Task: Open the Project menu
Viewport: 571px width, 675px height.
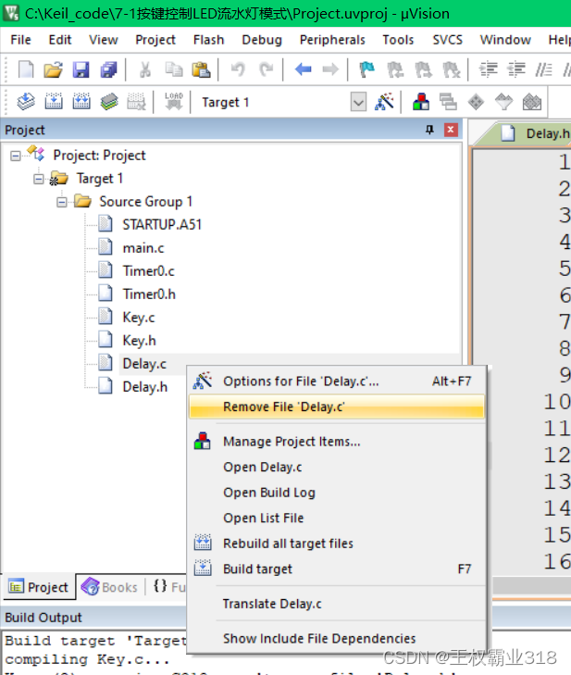Action: tap(155, 40)
